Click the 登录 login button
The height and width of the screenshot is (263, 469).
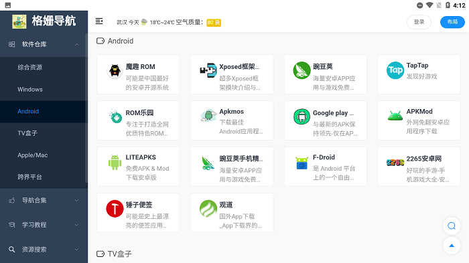[419, 22]
